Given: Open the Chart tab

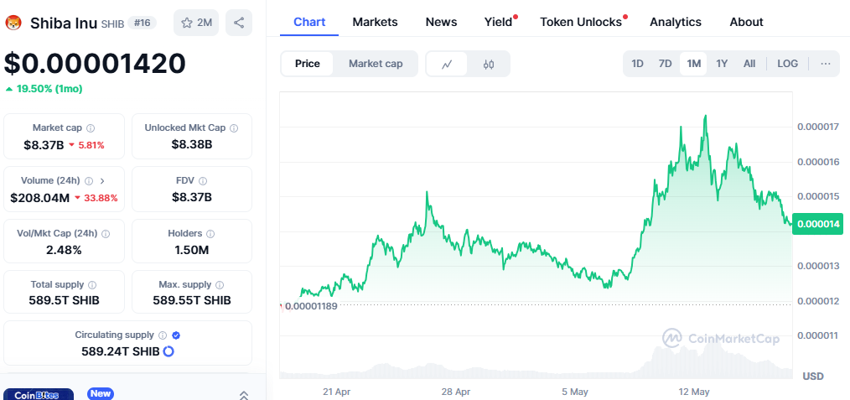Looking at the screenshot, I should point(309,22).
